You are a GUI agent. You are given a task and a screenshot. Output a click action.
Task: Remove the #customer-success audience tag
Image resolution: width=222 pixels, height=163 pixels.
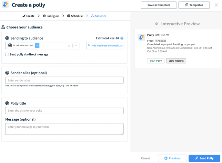pyautogui.click(x=37, y=45)
